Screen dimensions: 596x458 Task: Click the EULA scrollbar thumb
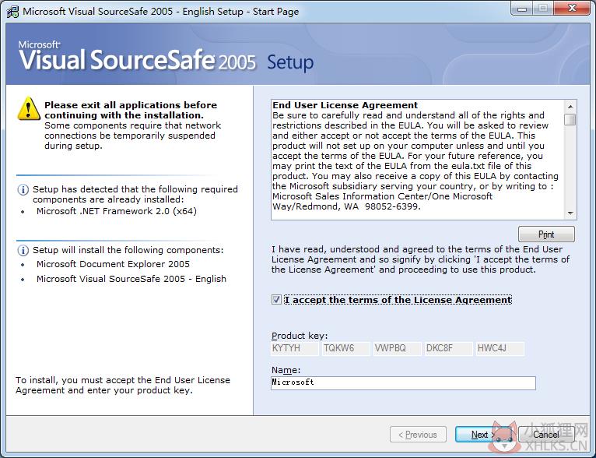tap(570, 119)
